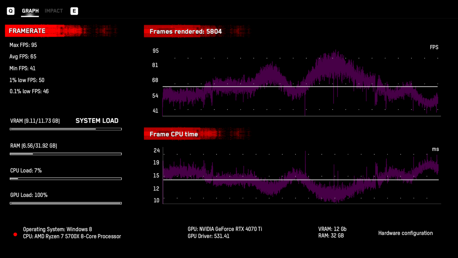458x258 pixels.
Task: Click the 24 tick on CPU time axis
Action: pos(157,150)
